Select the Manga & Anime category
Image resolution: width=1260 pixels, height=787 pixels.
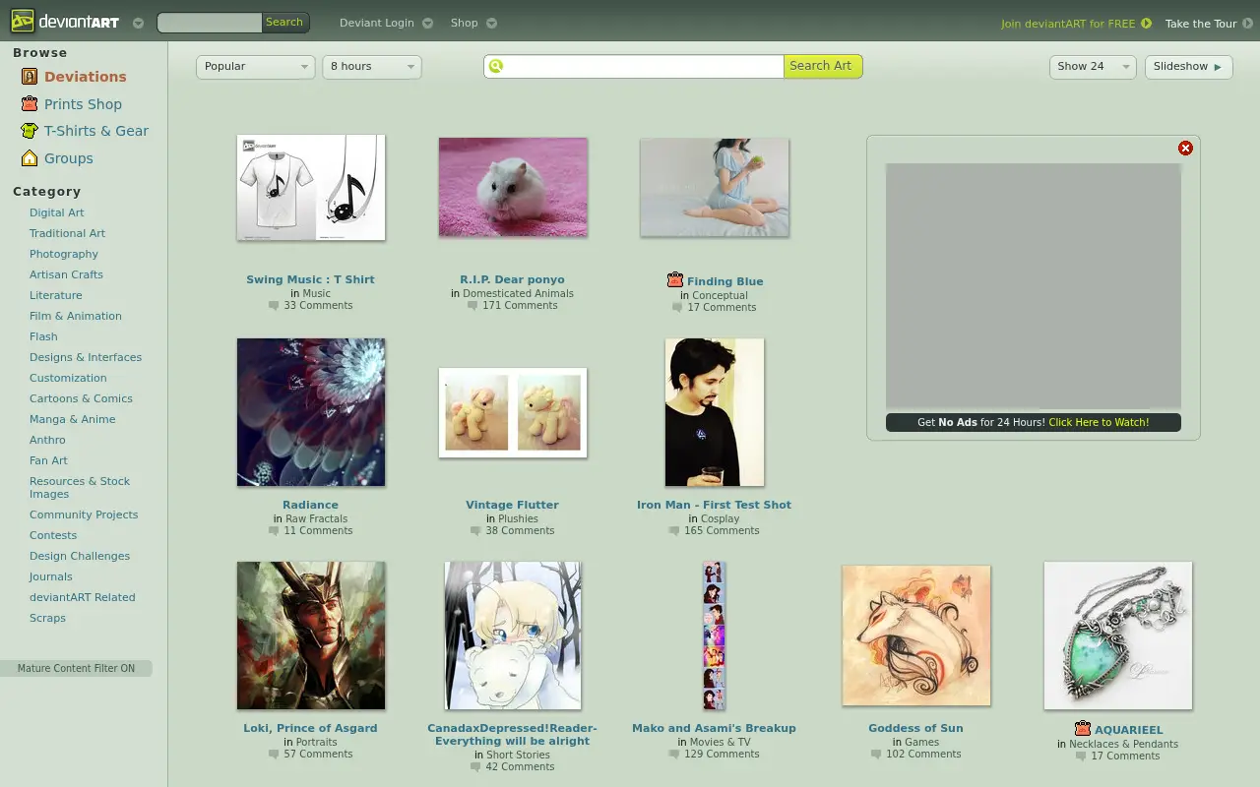[x=73, y=419]
